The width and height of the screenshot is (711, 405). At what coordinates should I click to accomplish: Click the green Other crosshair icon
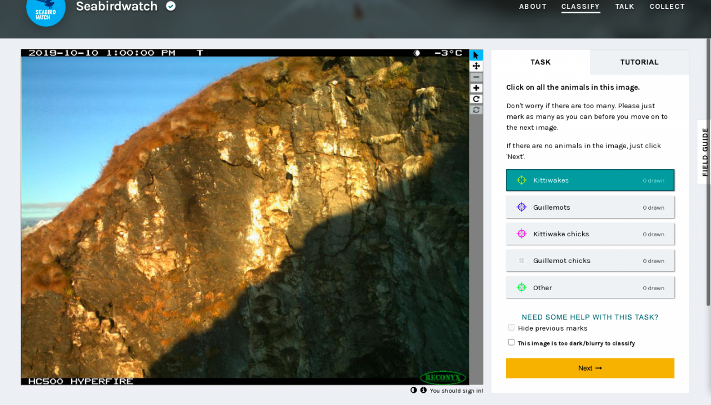tap(522, 287)
